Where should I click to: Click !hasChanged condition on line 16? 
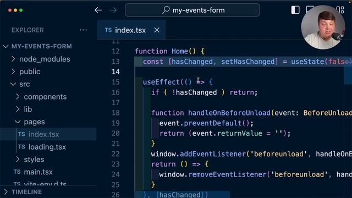pyautogui.click(x=194, y=92)
